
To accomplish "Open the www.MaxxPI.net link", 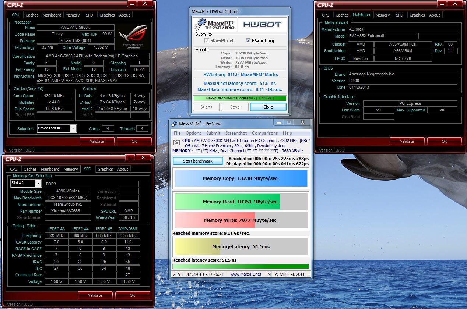I will pos(246,274).
